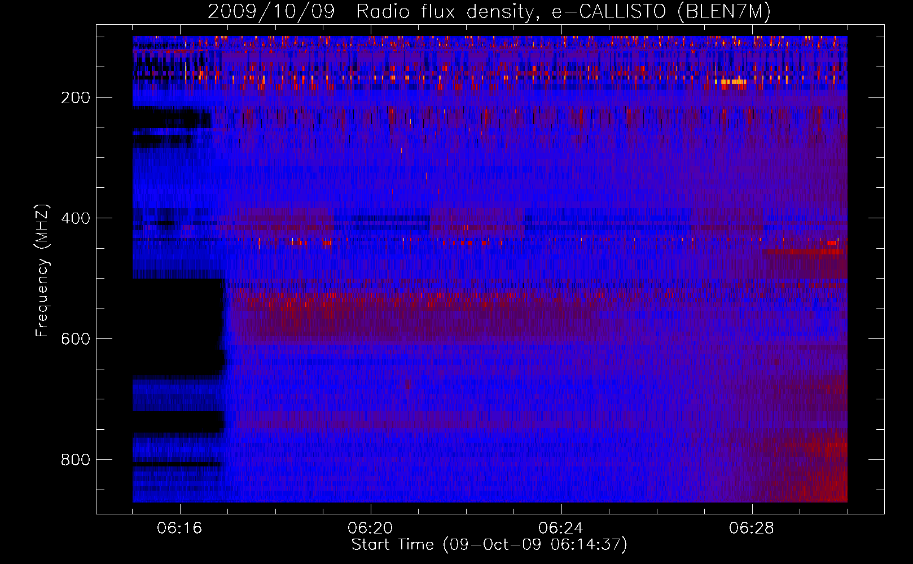Viewport: 913px width, 564px height.
Task: Click the '06:28' time tick label
Action: pyautogui.click(x=752, y=528)
